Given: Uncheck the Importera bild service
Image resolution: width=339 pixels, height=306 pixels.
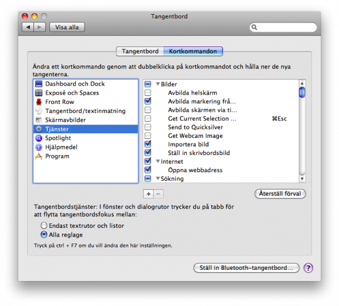Looking at the screenshot, I should point(148,144).
